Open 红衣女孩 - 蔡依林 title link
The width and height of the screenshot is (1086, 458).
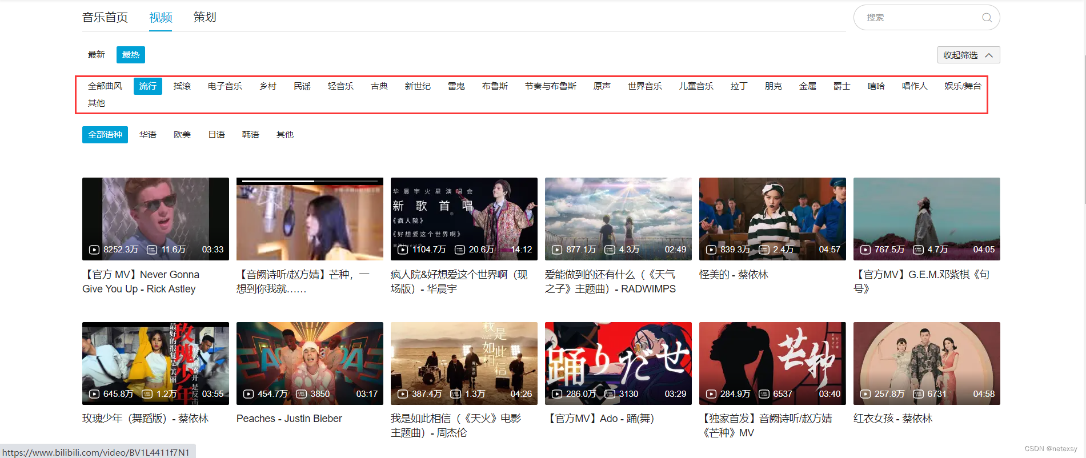pyautogui.click(x=893, y=419)
